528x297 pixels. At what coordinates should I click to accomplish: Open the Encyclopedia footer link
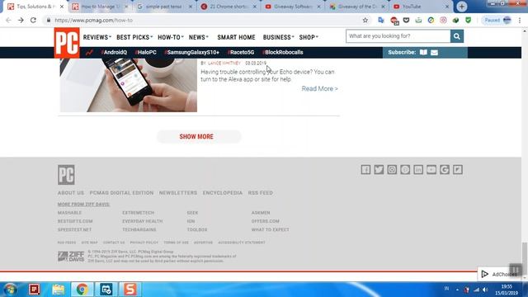pos(223,192)
